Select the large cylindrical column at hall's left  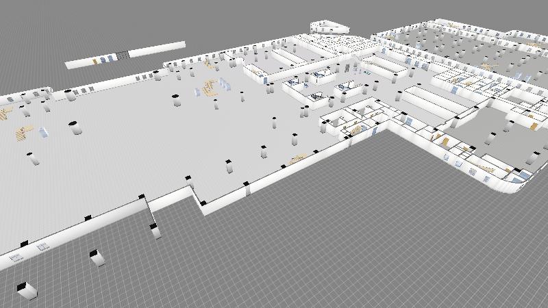point(75,127)
